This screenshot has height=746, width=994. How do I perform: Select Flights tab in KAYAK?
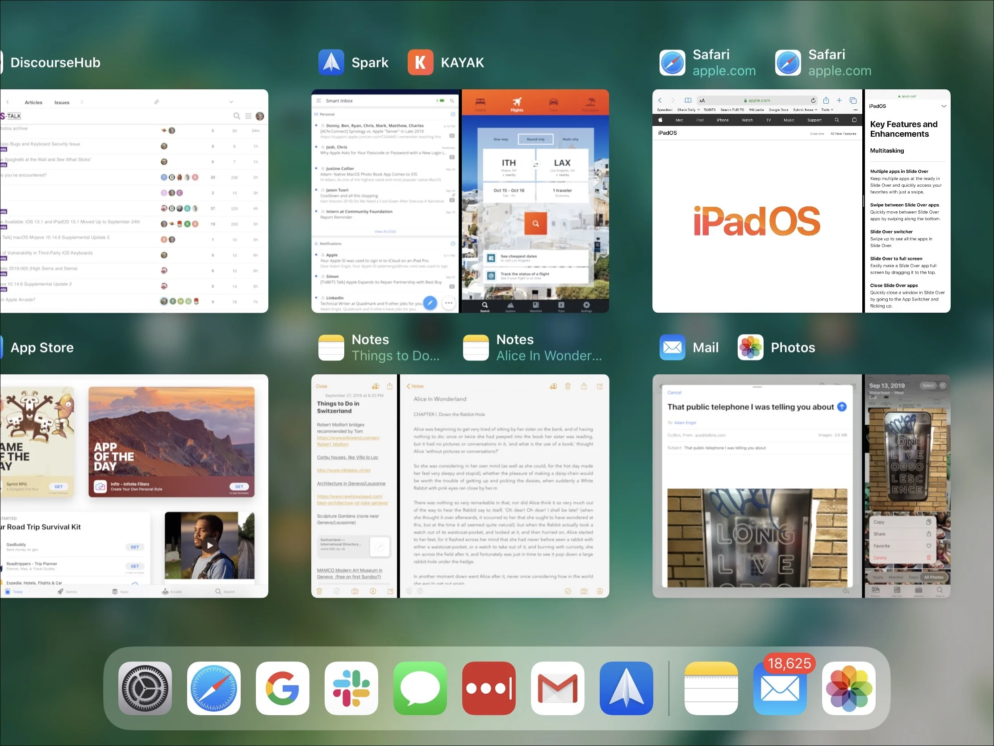click(517, 105)
